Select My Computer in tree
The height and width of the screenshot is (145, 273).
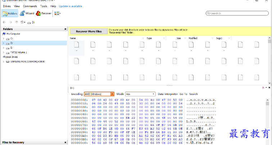(13, 34)
